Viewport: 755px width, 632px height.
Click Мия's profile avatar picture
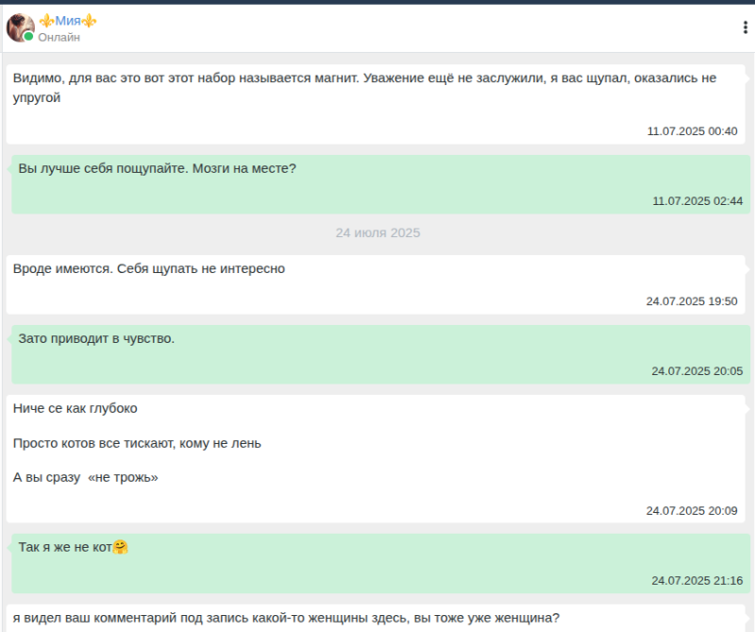[20, 27]
